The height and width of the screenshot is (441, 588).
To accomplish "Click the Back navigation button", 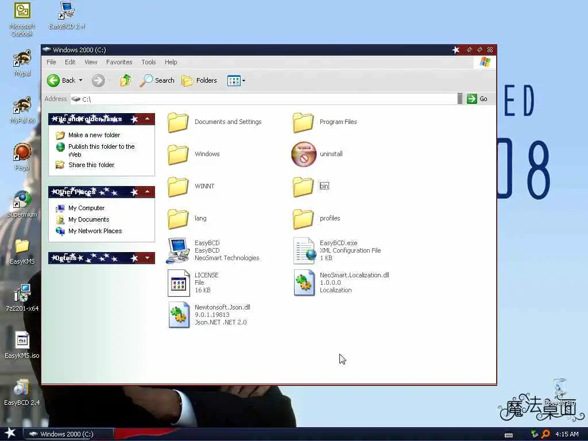I will pos(61,80).
